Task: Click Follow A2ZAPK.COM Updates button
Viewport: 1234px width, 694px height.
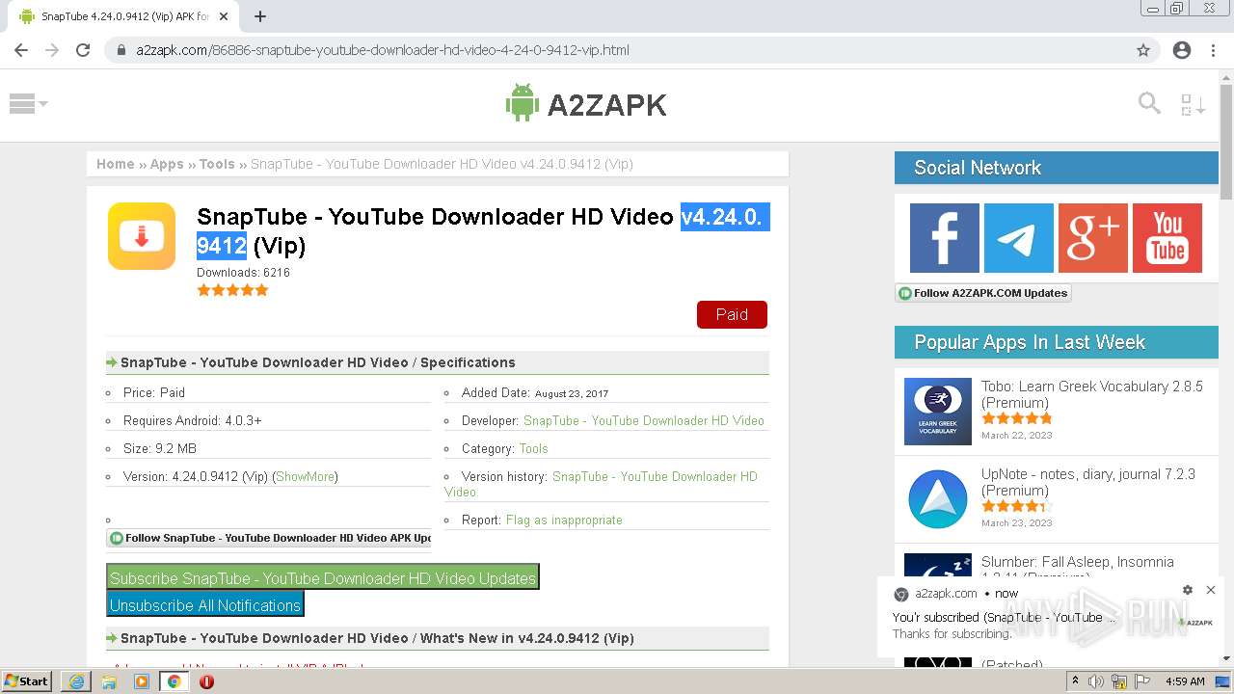Action: click(x=983, y=293)
